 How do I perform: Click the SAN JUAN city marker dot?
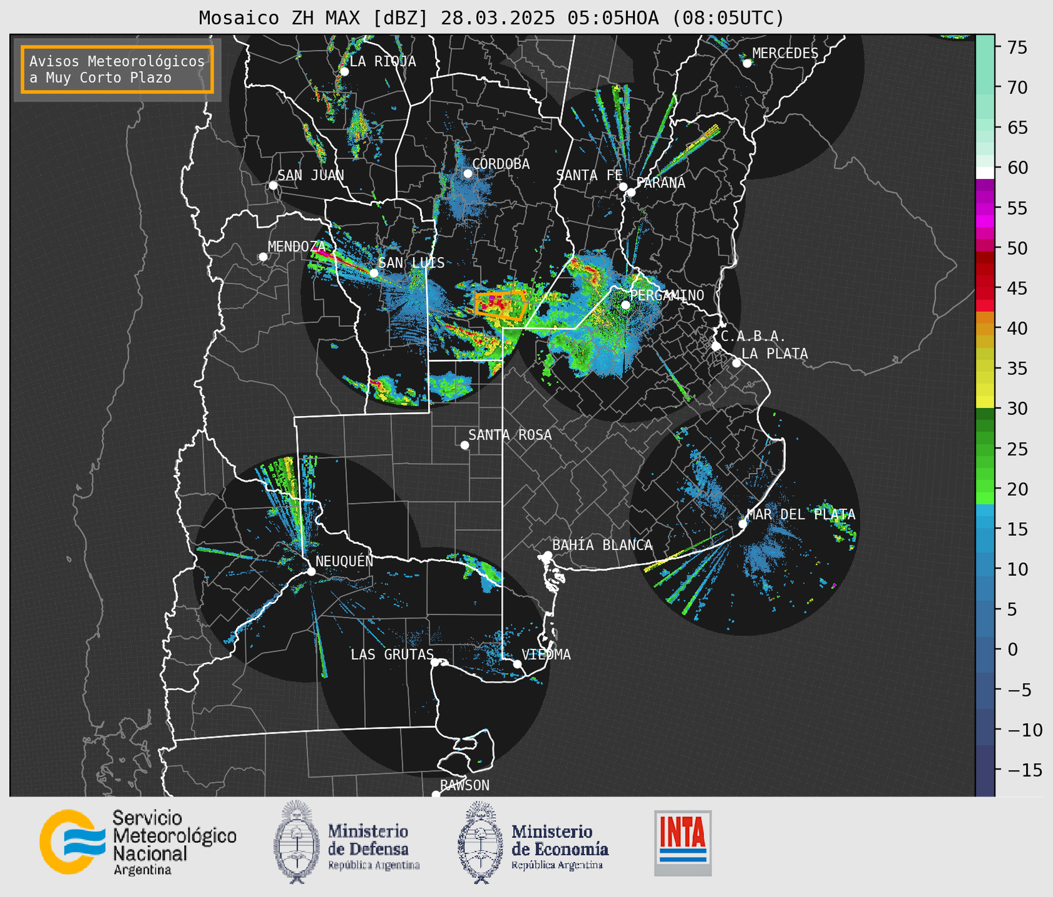coord(273,185)
